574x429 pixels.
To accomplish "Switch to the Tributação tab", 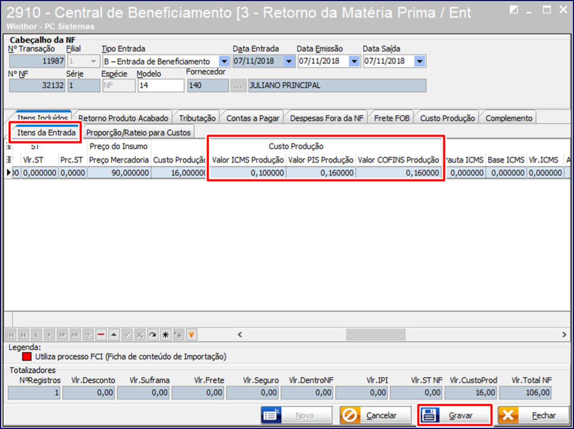I will pyautogui.click(x=197, y=118).
